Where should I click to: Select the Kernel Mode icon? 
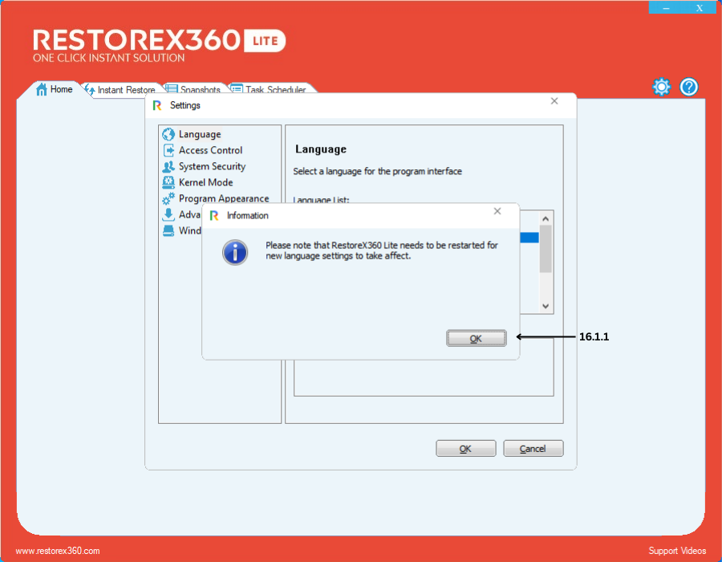click(x=168, y=183)
